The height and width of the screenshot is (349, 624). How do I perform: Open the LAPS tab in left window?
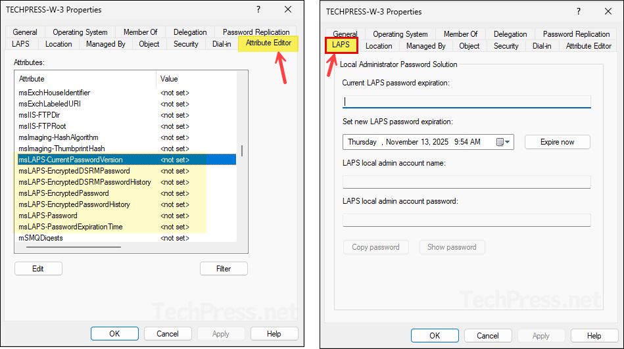click(20, 44)
